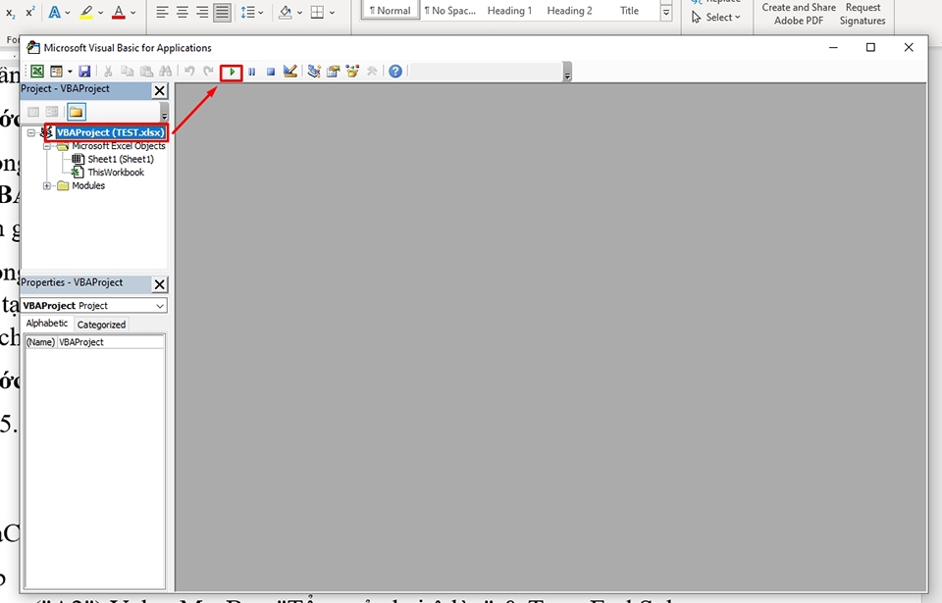Apply the Normal style in Word

(x=390, y=10)
